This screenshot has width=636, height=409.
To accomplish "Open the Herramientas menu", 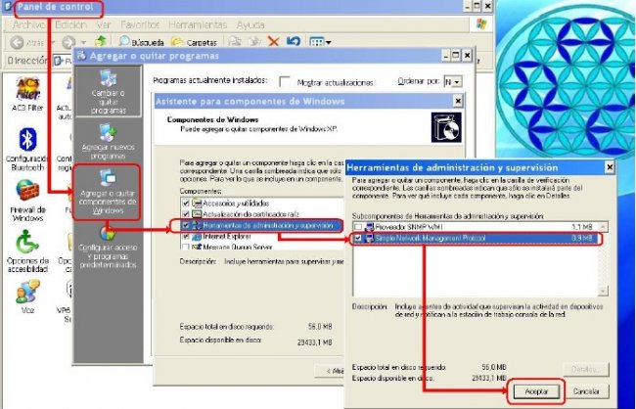I will click(x=198, y=24).
